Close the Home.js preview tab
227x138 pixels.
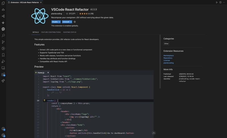click(48, 73)
